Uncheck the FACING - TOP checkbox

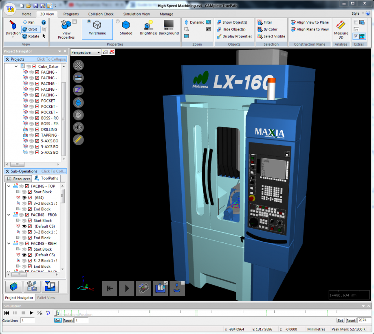(x=27, y=186)
